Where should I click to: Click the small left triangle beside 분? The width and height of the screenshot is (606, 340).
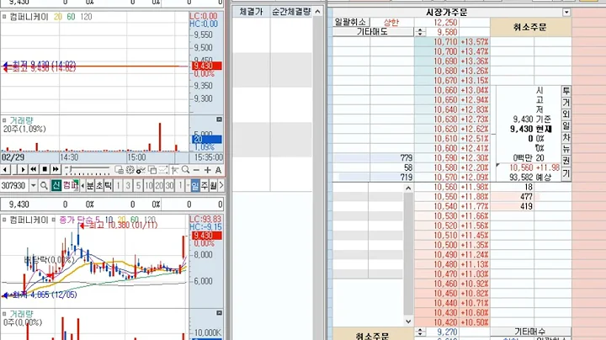click(82, 186)
